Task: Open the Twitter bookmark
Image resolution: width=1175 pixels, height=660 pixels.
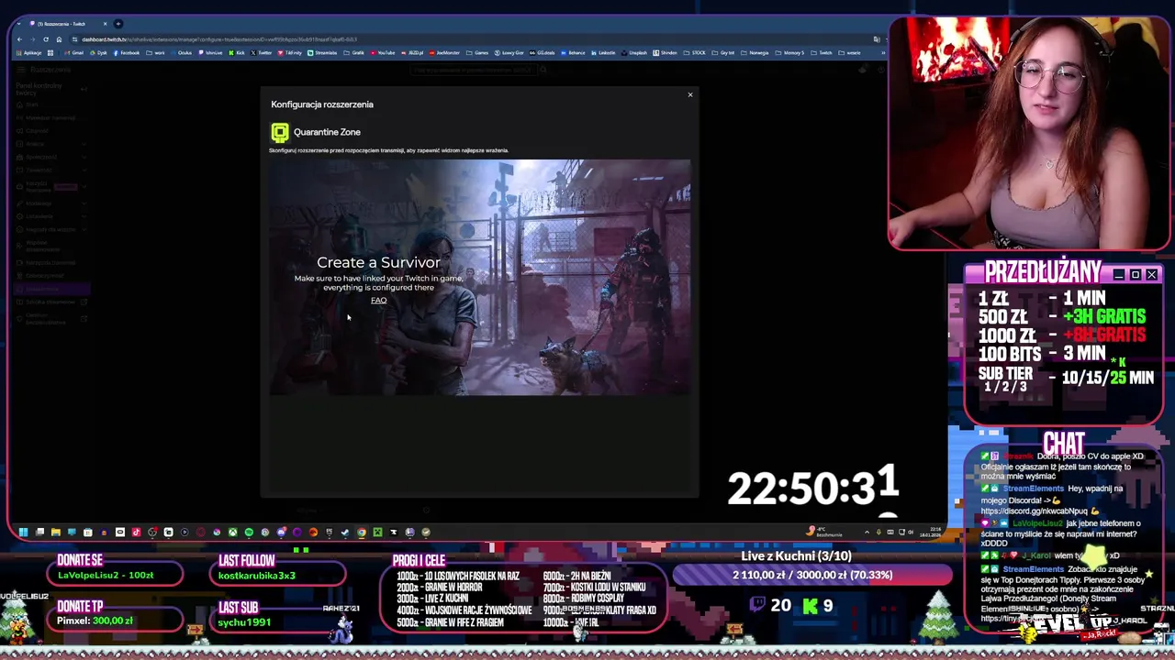Action: coord(262,52)
